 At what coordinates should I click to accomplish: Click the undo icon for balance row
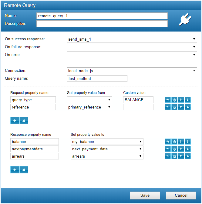pos(168,142)
